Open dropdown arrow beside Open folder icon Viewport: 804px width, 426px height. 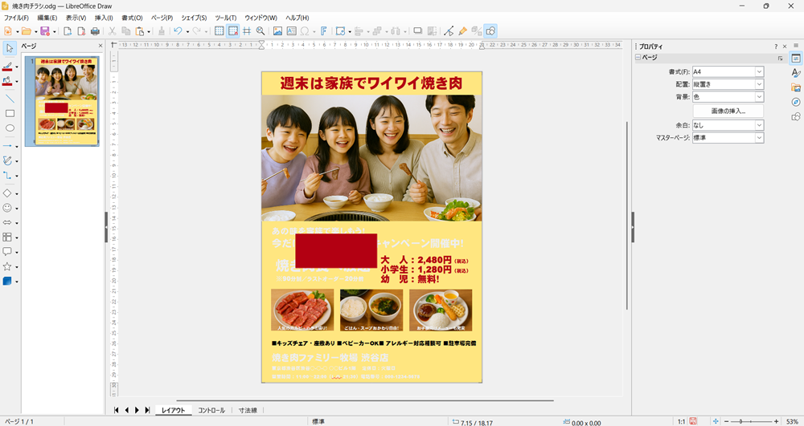tap(35, 32)
